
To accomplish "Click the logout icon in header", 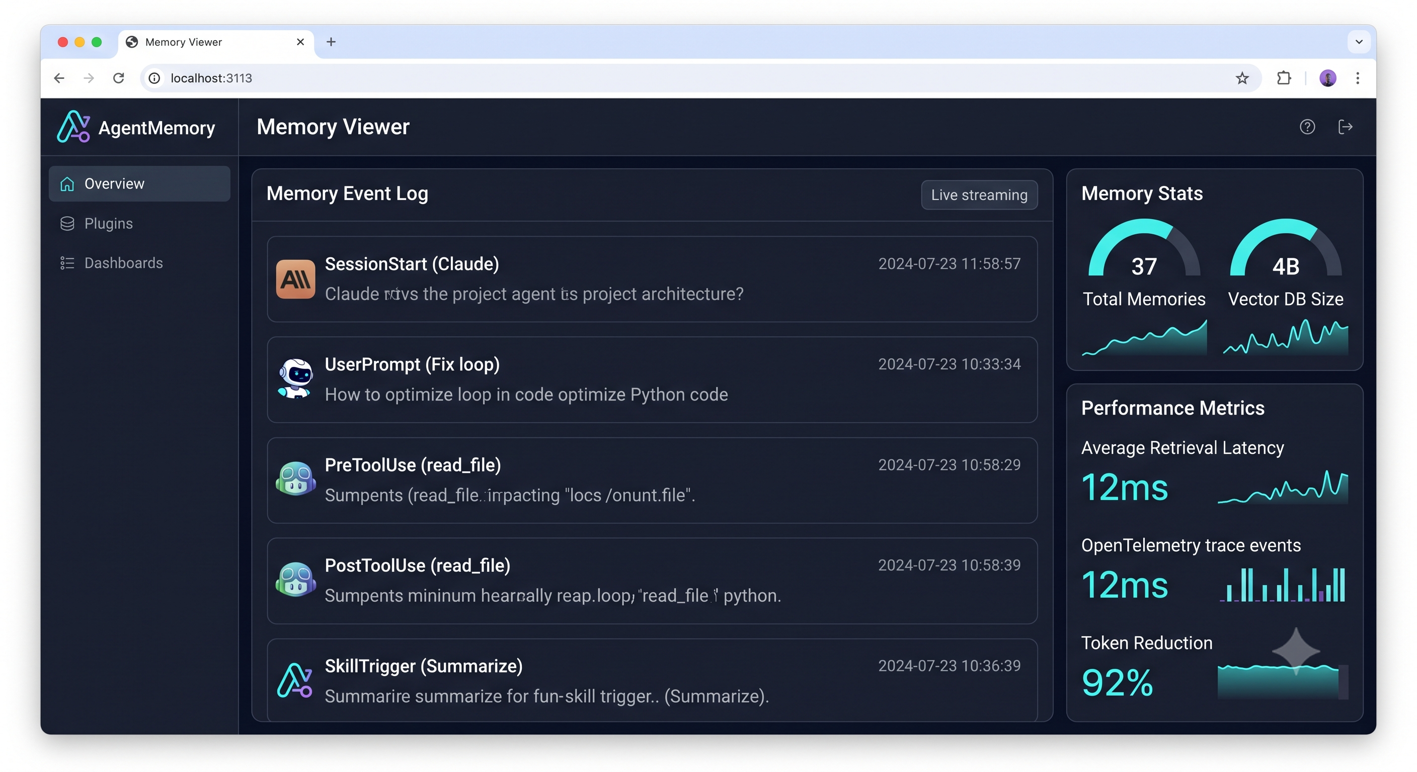I will [1345, 127].
